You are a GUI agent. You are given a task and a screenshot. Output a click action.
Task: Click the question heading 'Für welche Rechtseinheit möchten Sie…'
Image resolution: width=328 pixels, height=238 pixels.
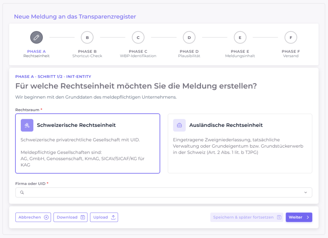136,86
